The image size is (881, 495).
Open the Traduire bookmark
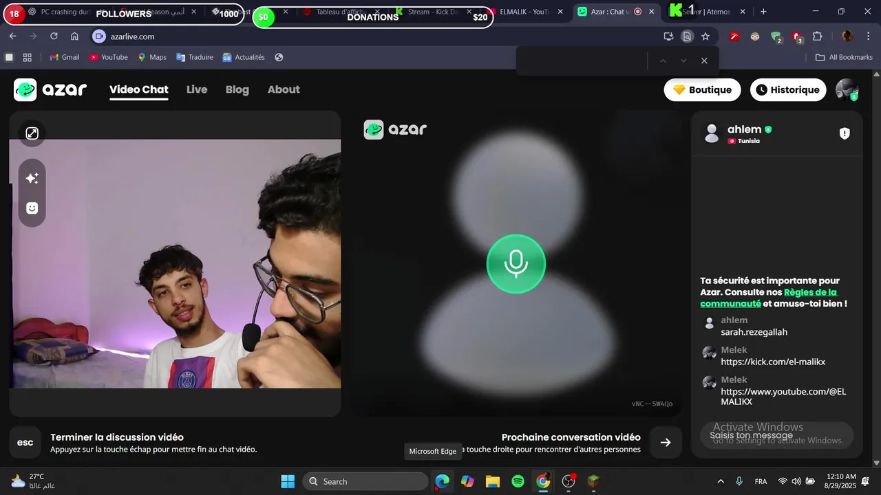[x=195, y=57]
